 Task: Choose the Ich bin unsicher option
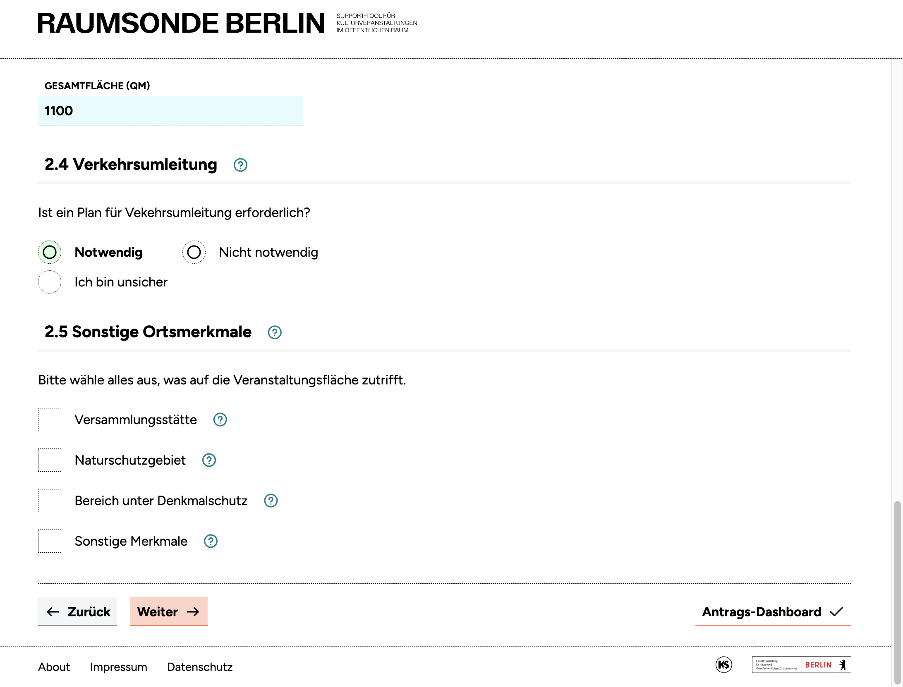tap(50, 282)
